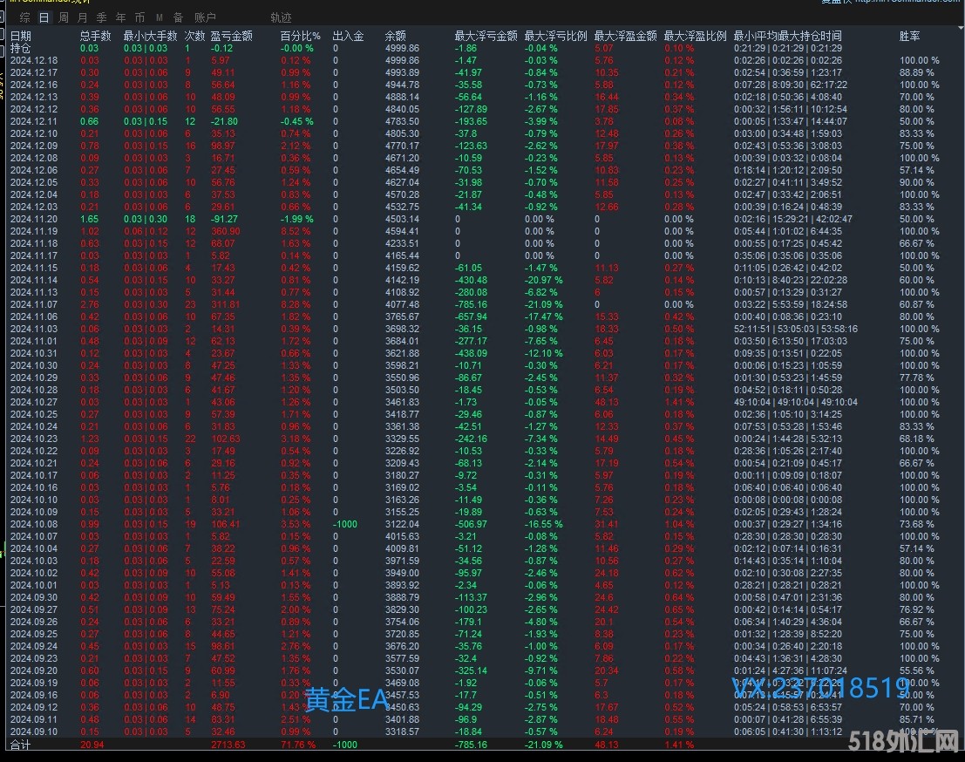Screen dimensions: 965x762
Task: Sort by 盈亏金额 column header
Action: [x=232, y=36]
